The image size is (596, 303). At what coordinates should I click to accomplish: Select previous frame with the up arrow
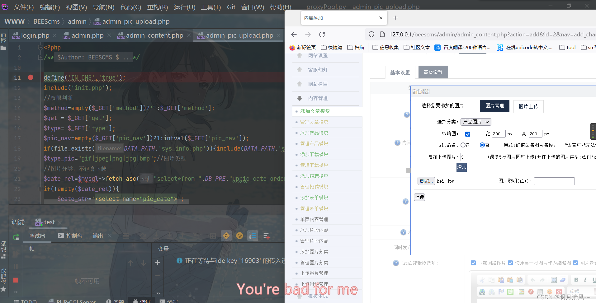click(x=131, y=263)
